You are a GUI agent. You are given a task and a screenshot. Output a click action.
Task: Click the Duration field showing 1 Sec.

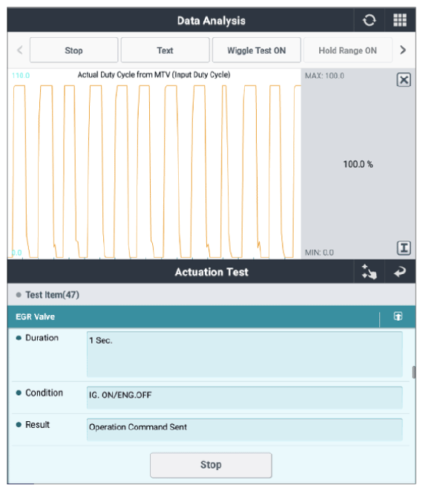click(245, 354)
